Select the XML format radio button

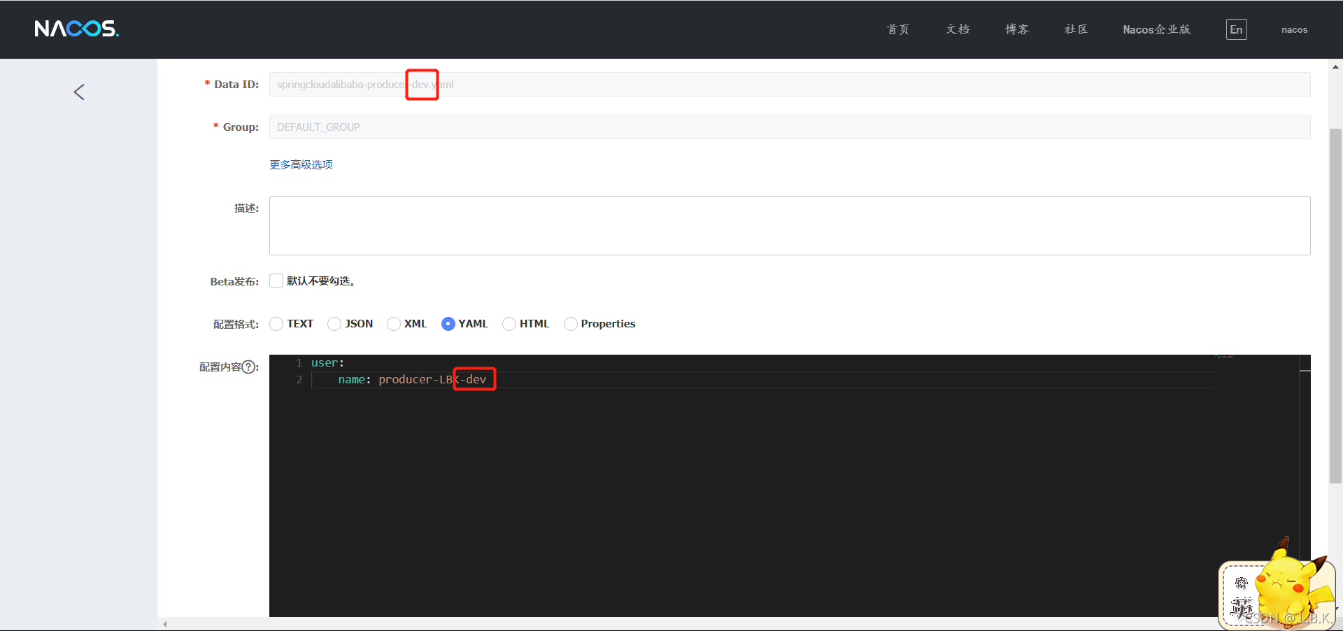tap(394, 324)
